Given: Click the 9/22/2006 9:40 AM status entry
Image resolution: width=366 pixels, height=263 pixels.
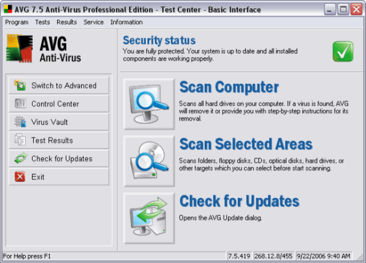Looking at the screenshot, I should [x=324, y=256].
